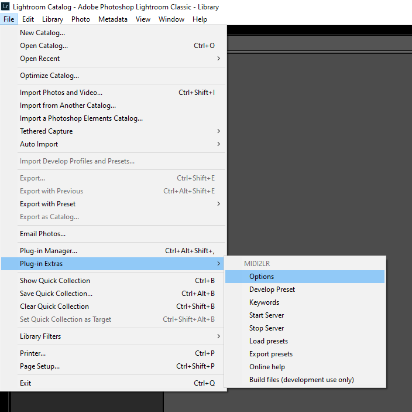Select Build files (development use only)
Screen dimensions: 412x412
point(305,380)
